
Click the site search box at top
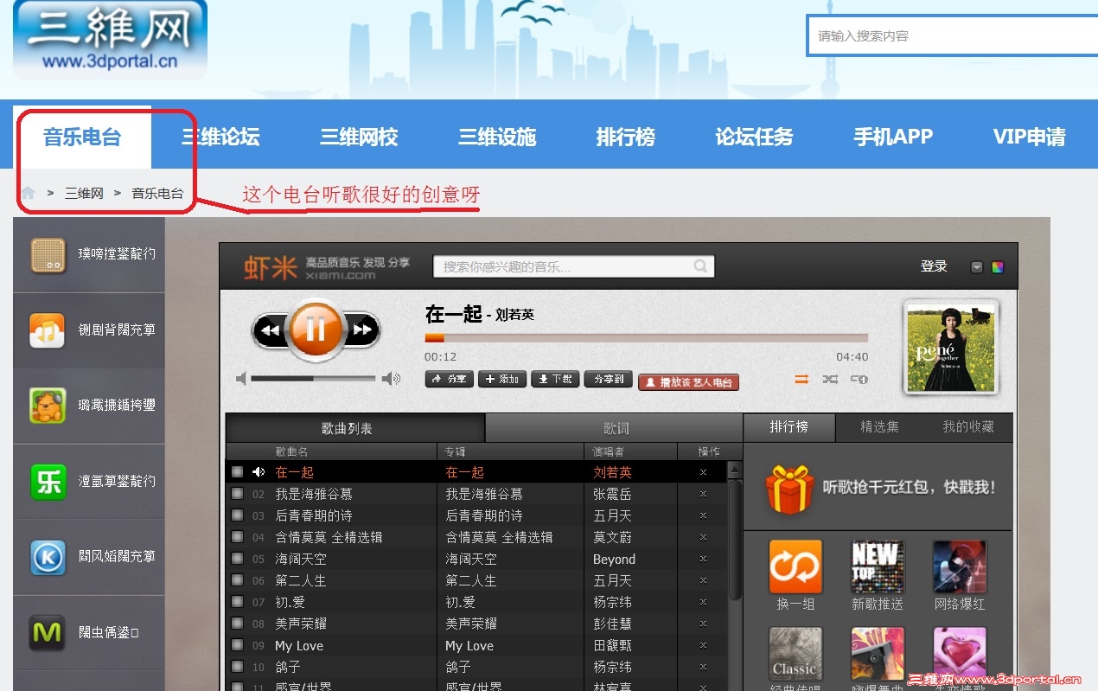pyautogui.click(x=953, y=35)
